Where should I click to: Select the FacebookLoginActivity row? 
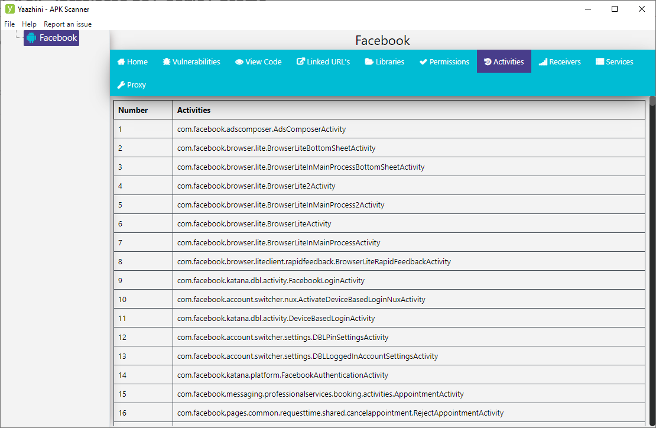[379, 280]
